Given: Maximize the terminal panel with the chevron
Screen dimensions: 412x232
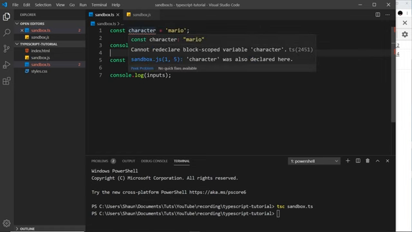Looking at the screenshot, I should click(378, 160).
